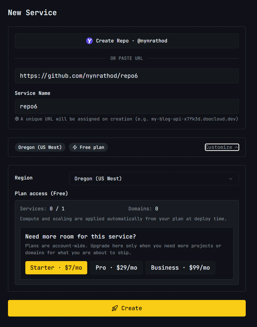Click the Domains: 0 label
The image size is (257, 327).
tap(143, 208)
